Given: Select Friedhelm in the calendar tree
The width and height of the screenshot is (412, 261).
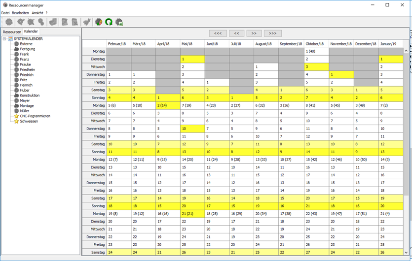Looking at the screenshot, I should click(x=27, y=70).
